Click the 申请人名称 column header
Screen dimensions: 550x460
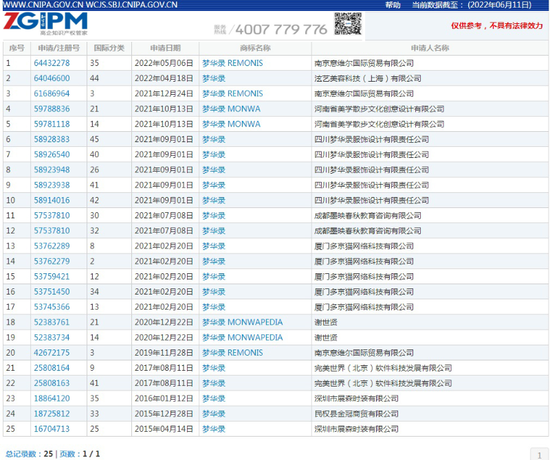pos(430,48)
